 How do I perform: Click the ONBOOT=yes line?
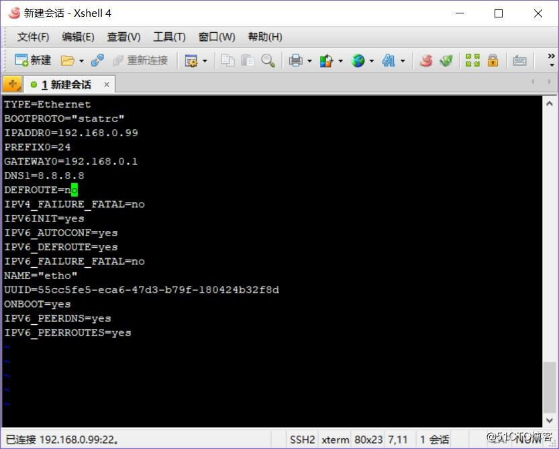pos(38,304)
